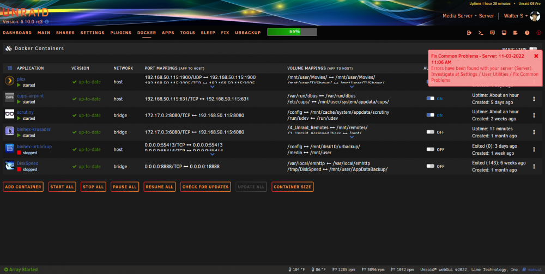Screen dimensions: 545x274
Task: Open the PLUGINS tab
Action: tap(121, 33)
